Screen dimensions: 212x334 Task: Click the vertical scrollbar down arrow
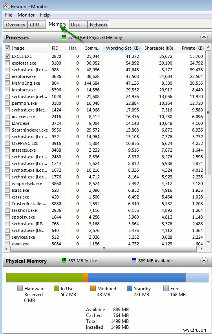click(208, 242)
